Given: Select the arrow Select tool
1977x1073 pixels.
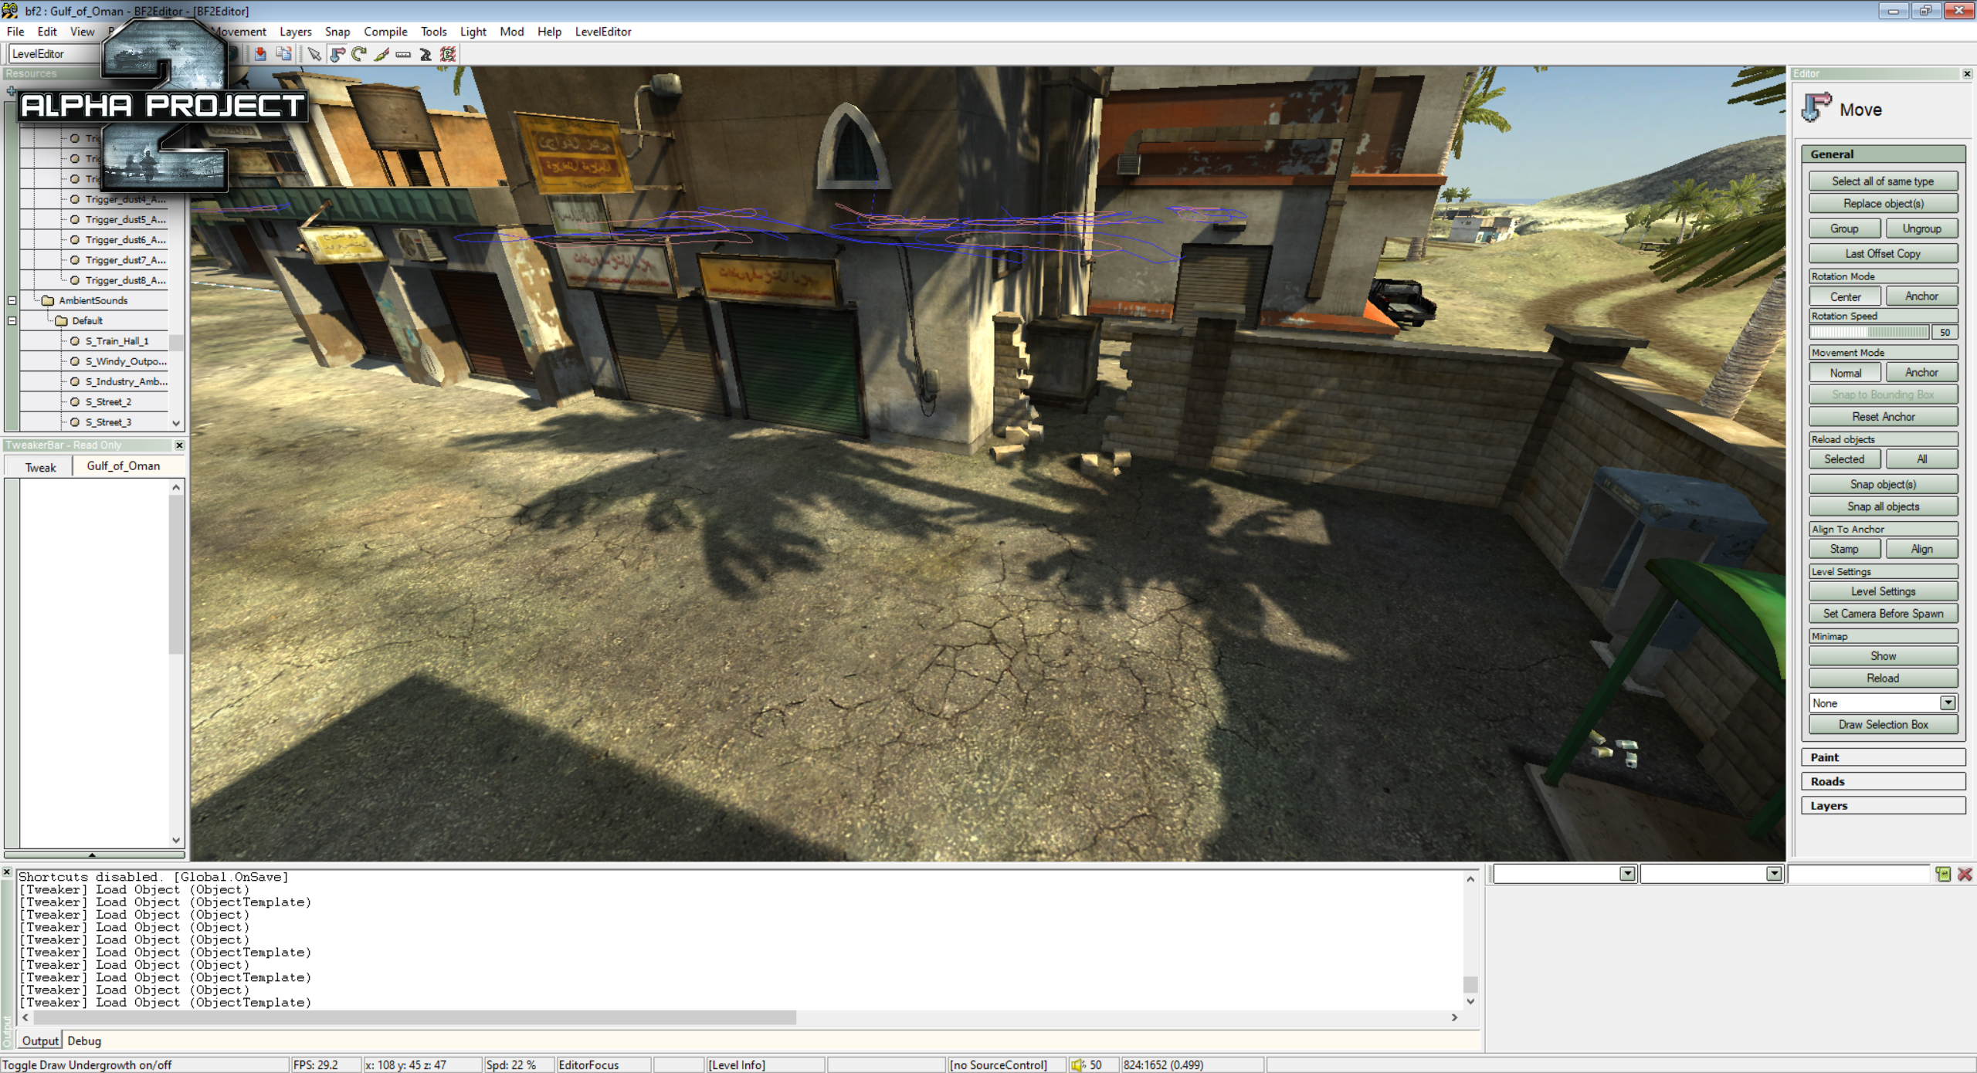Looking at the screenshot, I should (314, 54).
